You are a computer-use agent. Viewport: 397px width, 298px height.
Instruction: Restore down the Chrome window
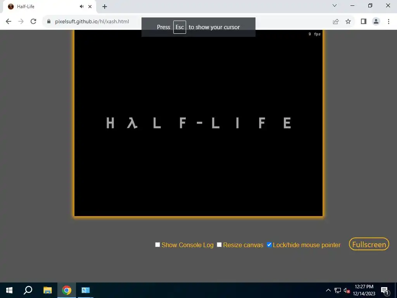(370, 5)
